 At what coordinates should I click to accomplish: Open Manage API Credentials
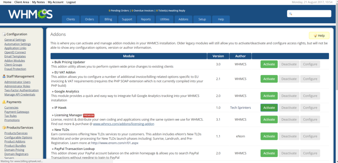pyautogui.click(x=20, y=94)
